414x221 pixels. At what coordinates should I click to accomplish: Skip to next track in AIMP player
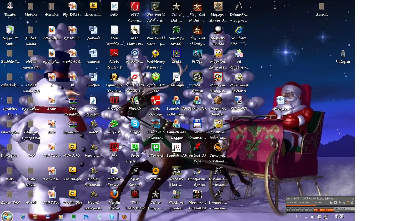pyautogui.click(x=306, y=210)
